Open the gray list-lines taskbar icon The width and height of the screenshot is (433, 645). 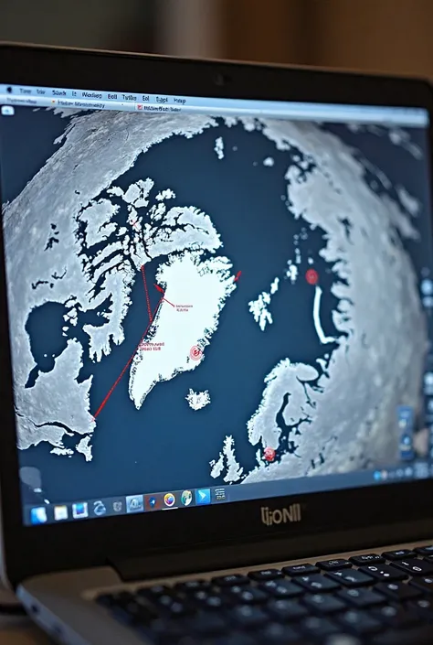click(220, 494)
